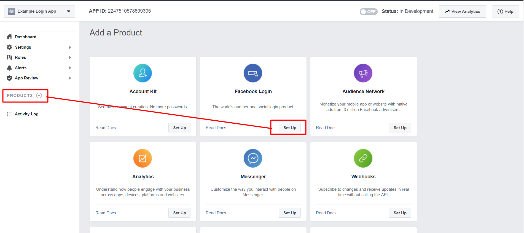Open the Example Login App dropdown

pyautogui.click(x=40, y=11)
